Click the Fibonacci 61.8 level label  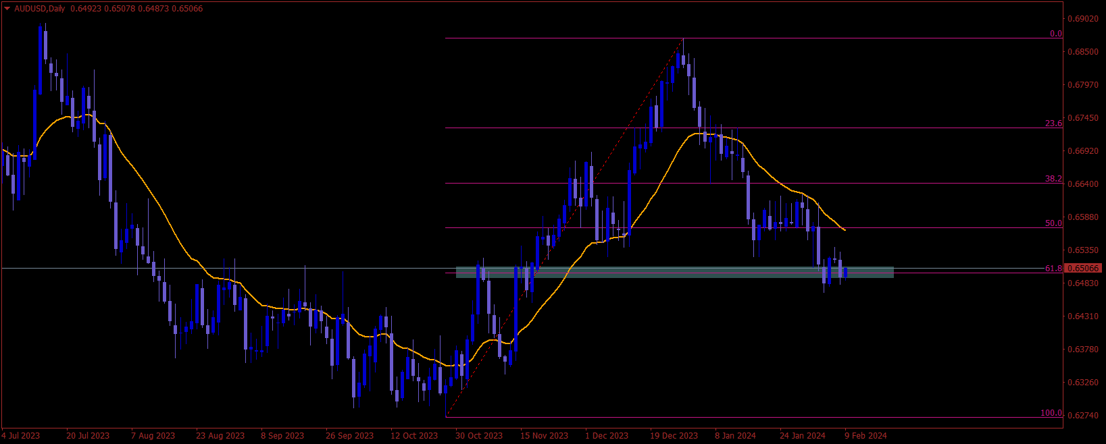(1053, 269)
